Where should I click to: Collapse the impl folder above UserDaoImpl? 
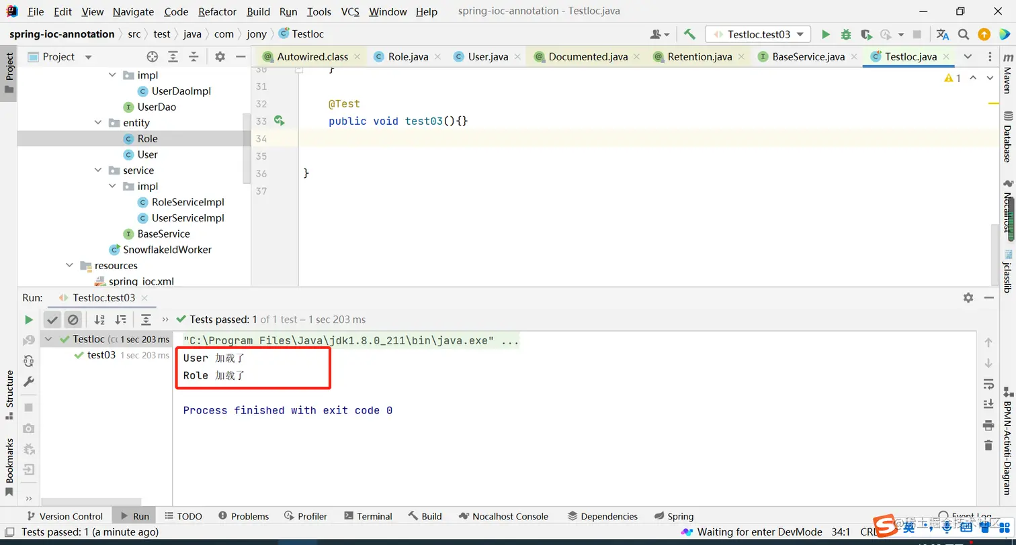click(112, 75)
